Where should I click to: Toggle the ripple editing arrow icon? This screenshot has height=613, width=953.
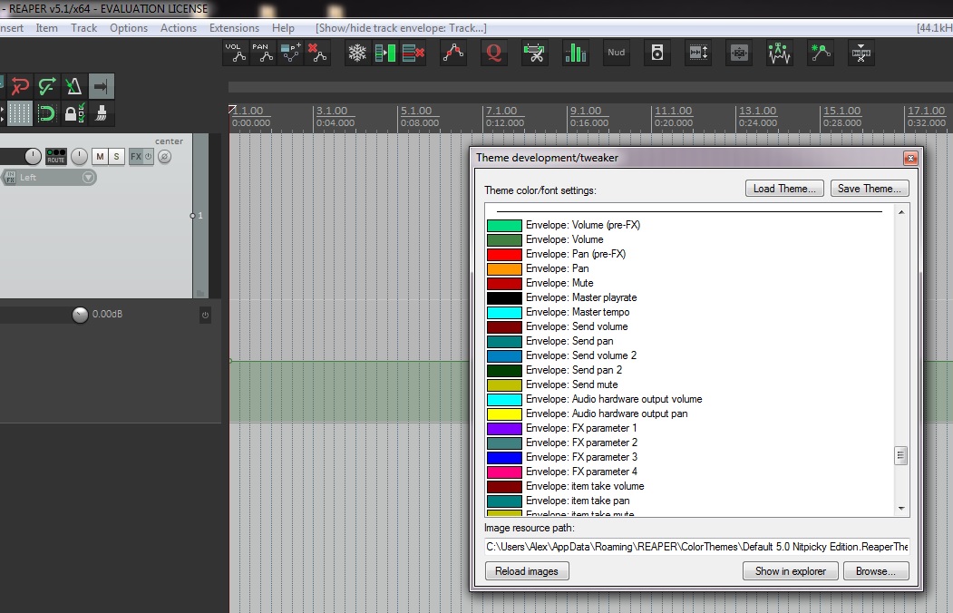(101, 86)
